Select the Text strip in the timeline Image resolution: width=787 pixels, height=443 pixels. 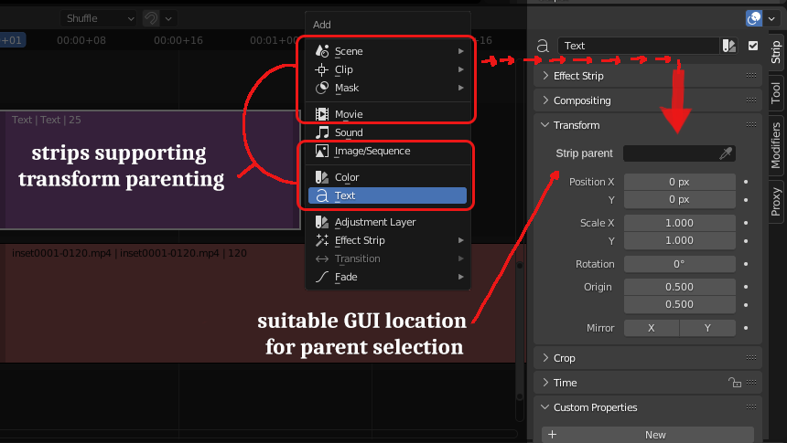pyautogui.click(x=149, y=170)
